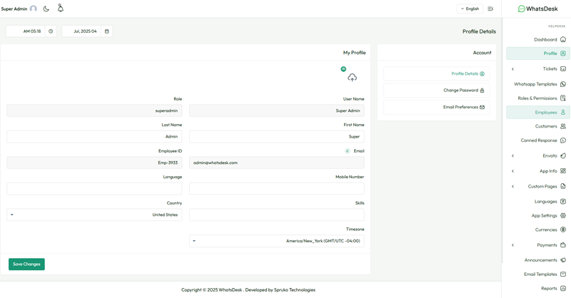Open the notifications bell
The height and width of the screenshot is (298, 571).
coord(61,9)
